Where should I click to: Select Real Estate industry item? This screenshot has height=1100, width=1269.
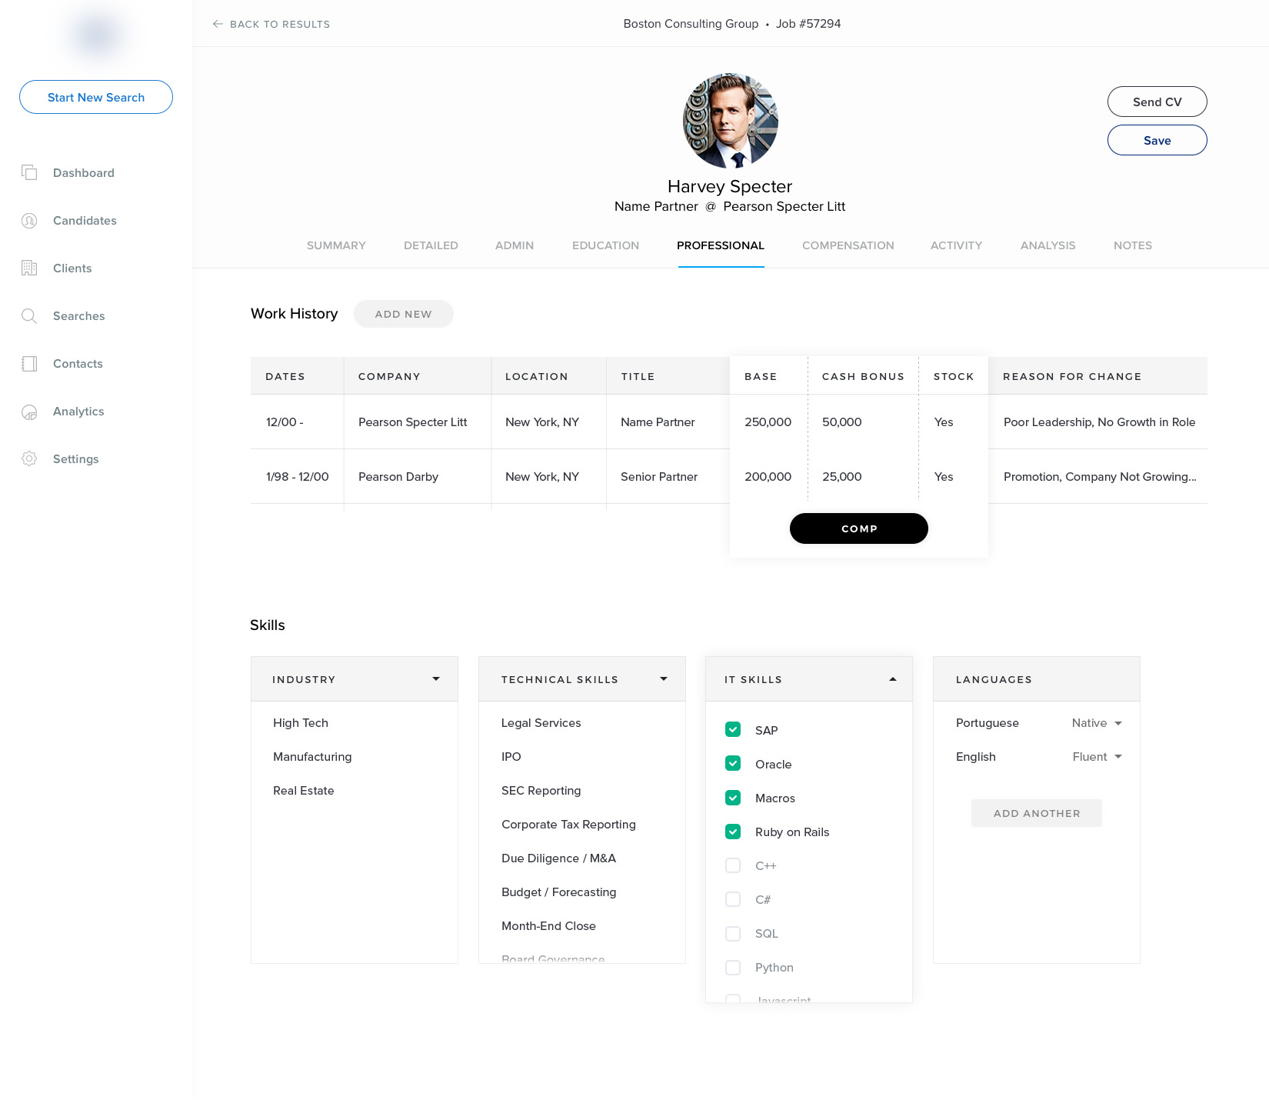click(304, 791)
